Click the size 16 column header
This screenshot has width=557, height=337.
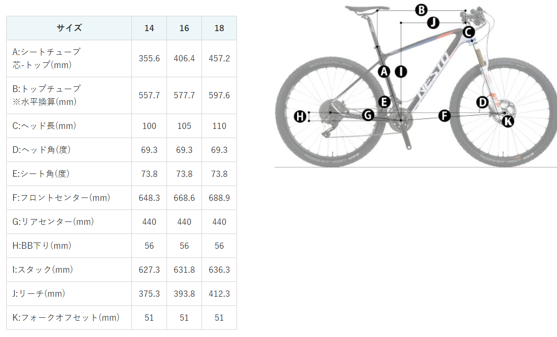(184, 28)
